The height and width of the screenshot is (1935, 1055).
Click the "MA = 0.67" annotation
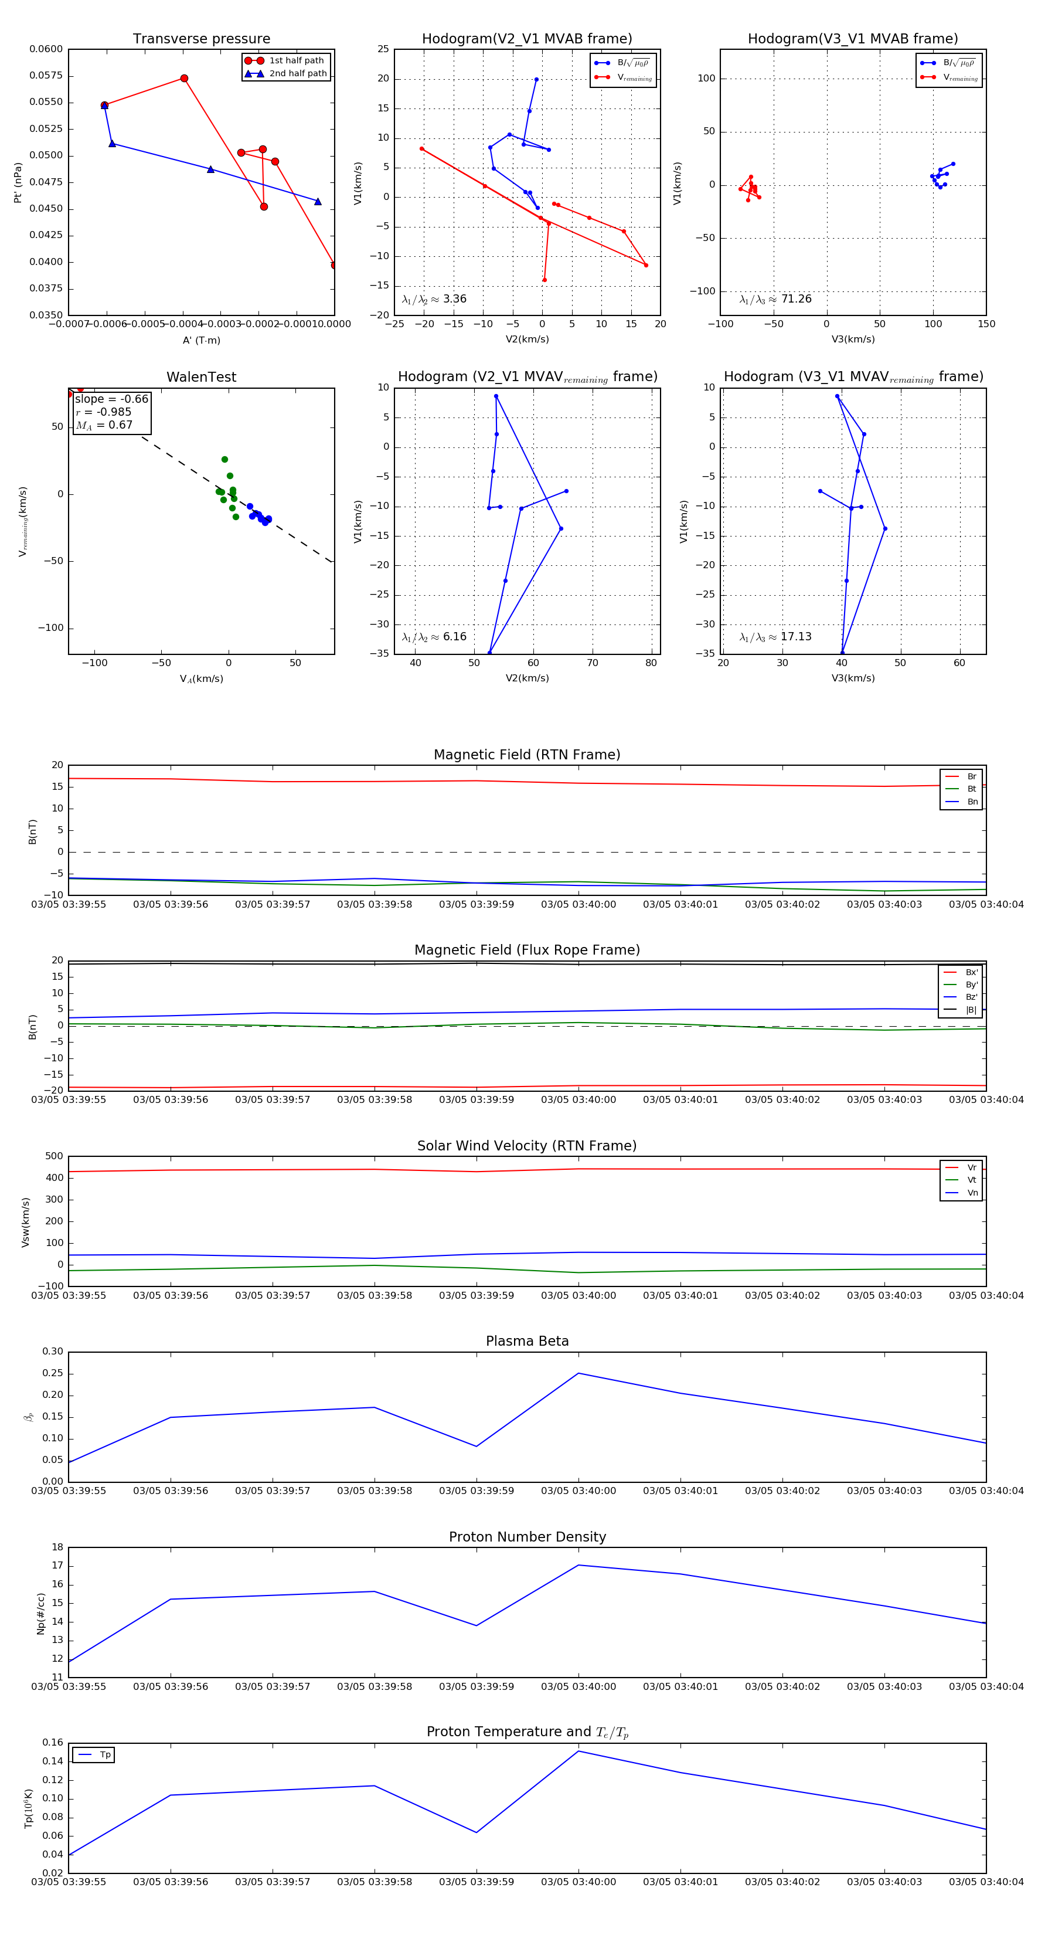(x=104, y=425)
